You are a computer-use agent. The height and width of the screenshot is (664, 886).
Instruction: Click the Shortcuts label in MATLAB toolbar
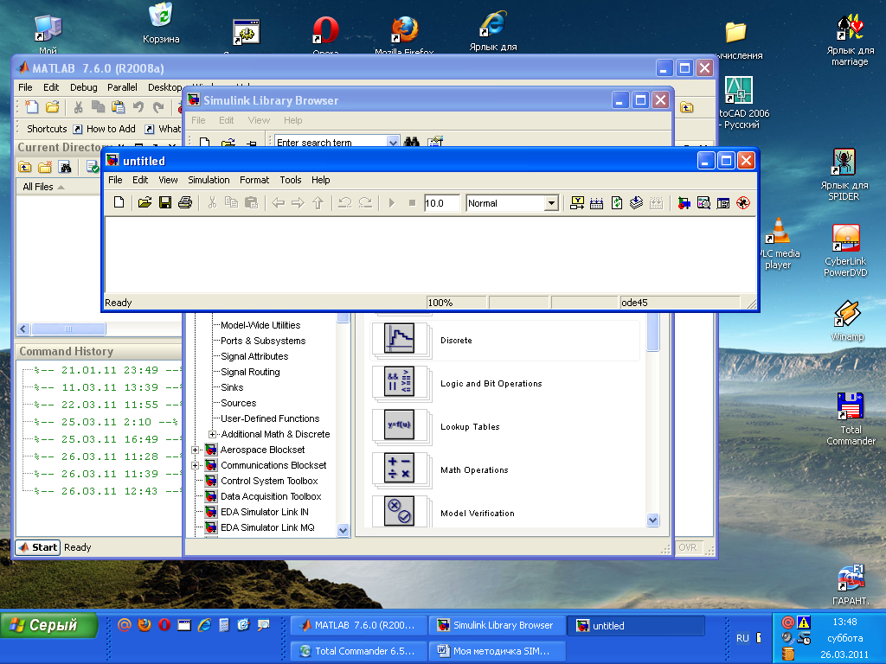click(x=47, y=129)
